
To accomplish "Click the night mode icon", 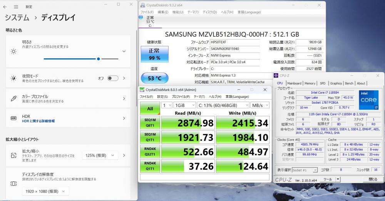I will [x=13, y=78].
